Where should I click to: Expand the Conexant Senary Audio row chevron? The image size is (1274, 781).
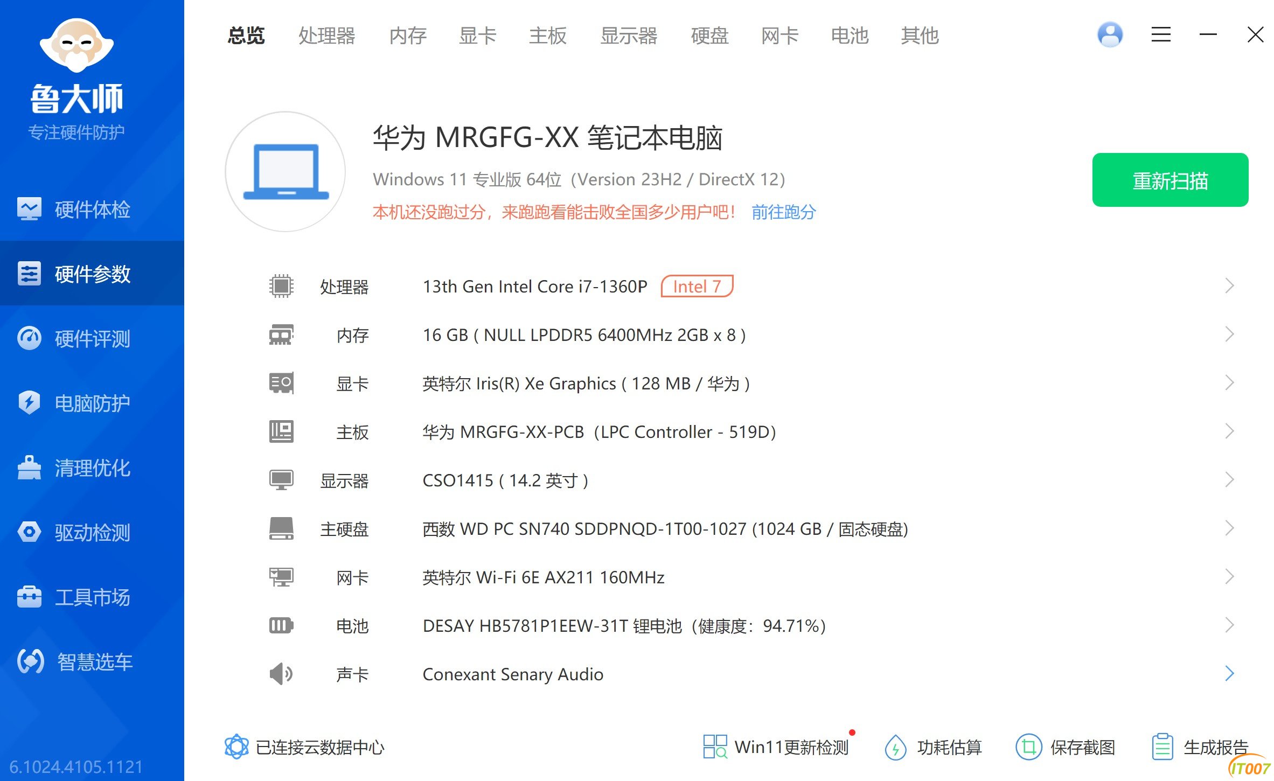pos(1229,673)
